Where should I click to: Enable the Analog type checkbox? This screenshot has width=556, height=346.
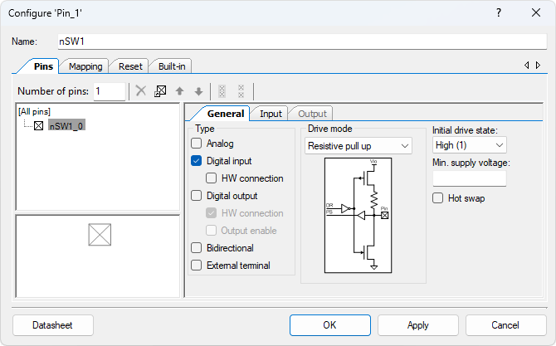(x=197, y=144)
